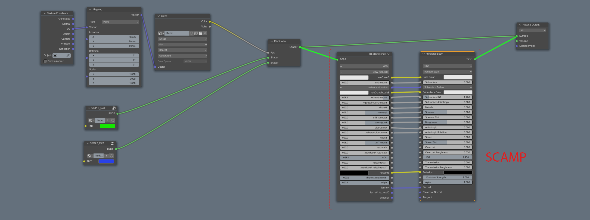Image resolution: width=590 pixels, height=220 pixels.
Task: Open the Linear interpolation dropdown in Blend node
Action: coord(182,39)
